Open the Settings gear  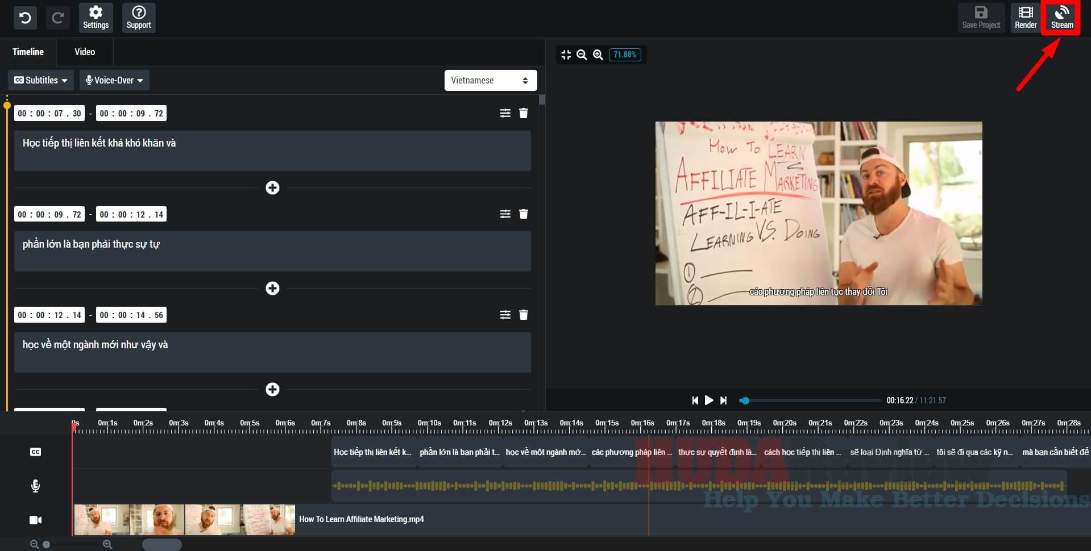point(96,18)
